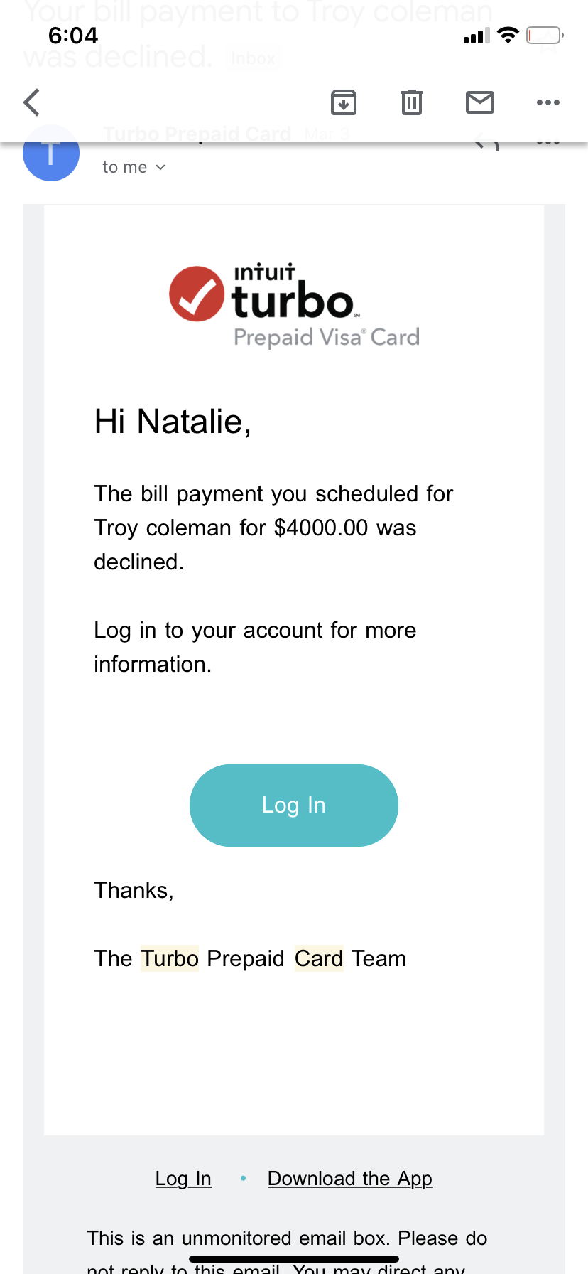Screen dimensions: 588x1274
Task: Tap the cellular signal bars icon
Action: (x=477, y=36)
